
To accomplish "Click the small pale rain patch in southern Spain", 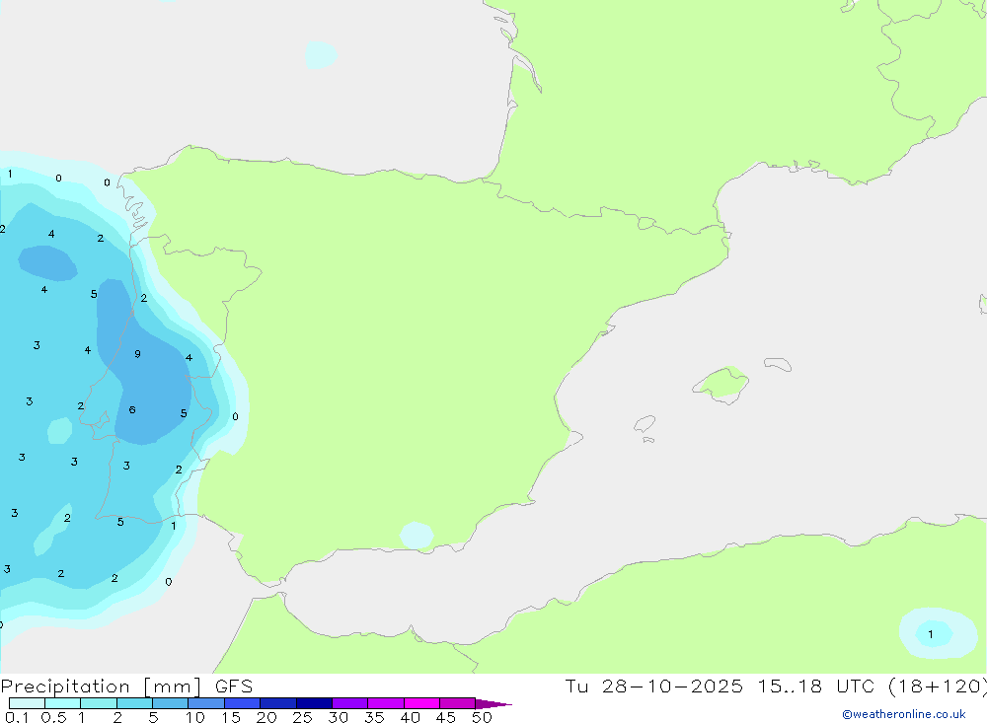I will tap(417, 536).
